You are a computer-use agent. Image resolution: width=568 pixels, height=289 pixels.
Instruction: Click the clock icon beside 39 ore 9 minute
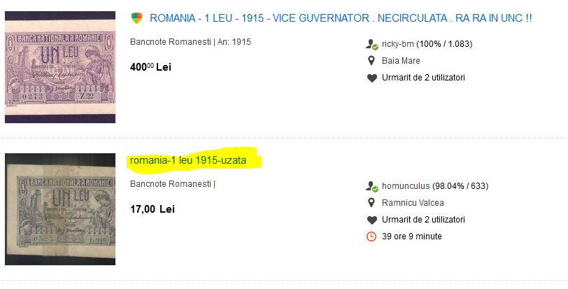[372, 237]
